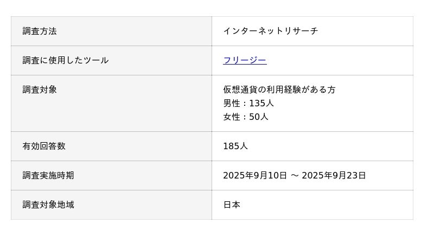Click the 女性 label text
The width and height of the screenshot is (434, 236).
click(x=232, y=117)
